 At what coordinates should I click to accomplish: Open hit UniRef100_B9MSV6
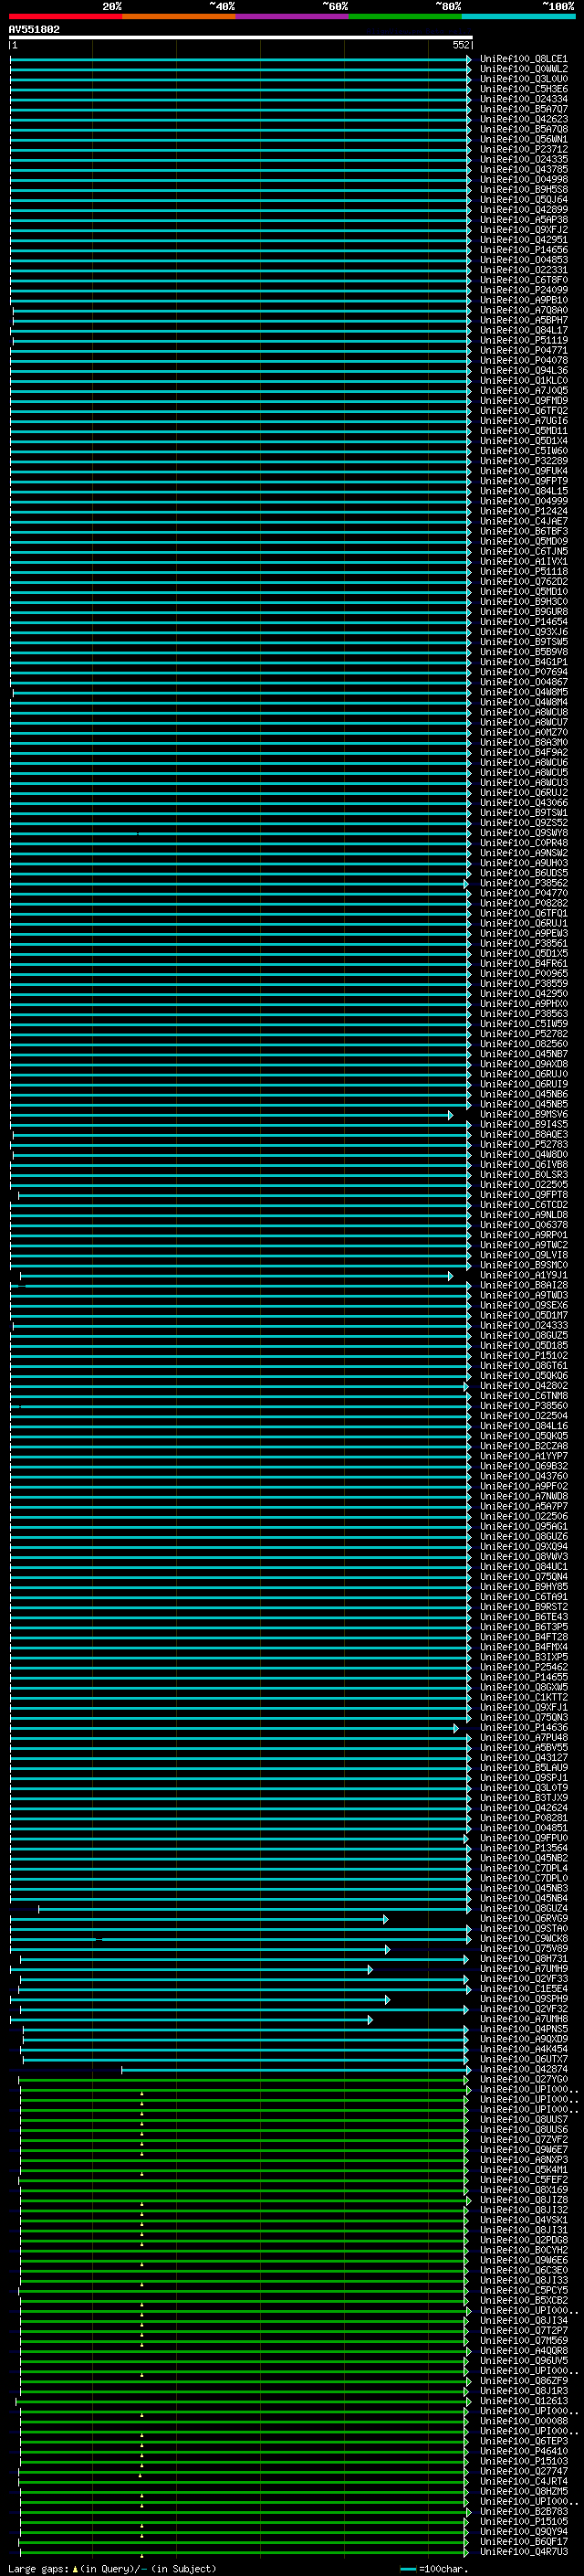coord(523,1114)
